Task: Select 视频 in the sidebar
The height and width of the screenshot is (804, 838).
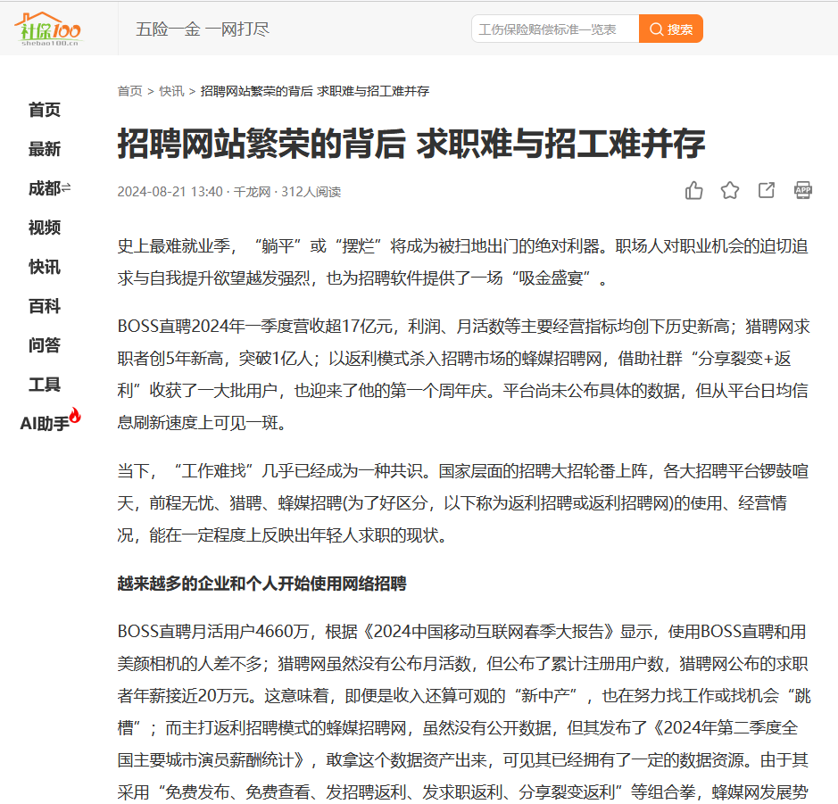Action: 45,228
